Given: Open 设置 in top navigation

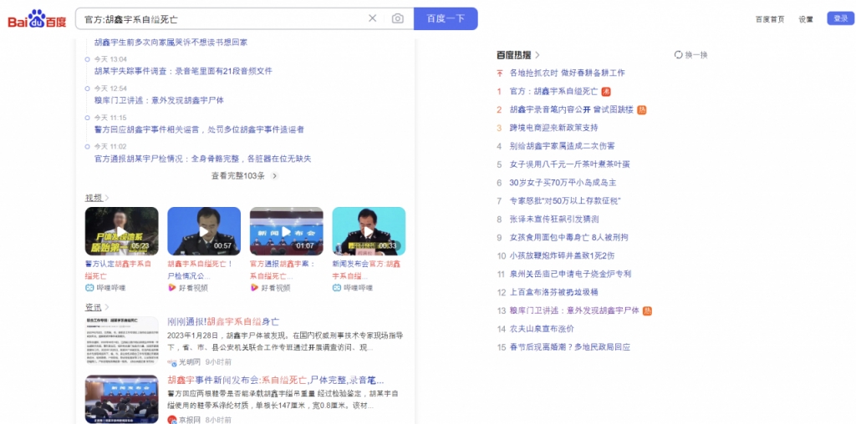Looking at the screenshot, I should (x=806, y=19).
